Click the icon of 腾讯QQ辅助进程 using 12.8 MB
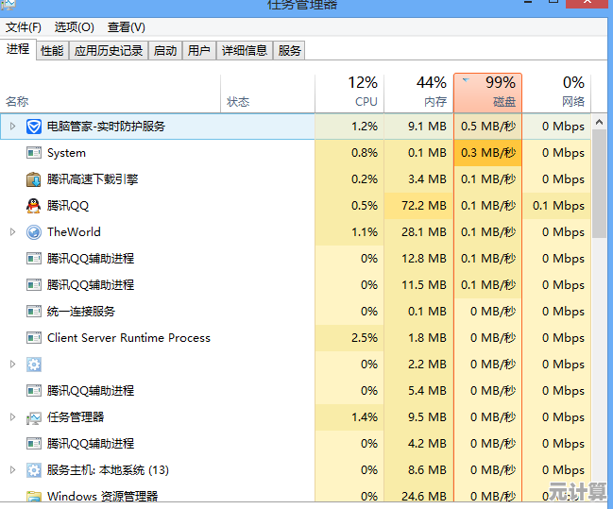The height and width of the screenshot is (509, 613). (x=34, y=259)
